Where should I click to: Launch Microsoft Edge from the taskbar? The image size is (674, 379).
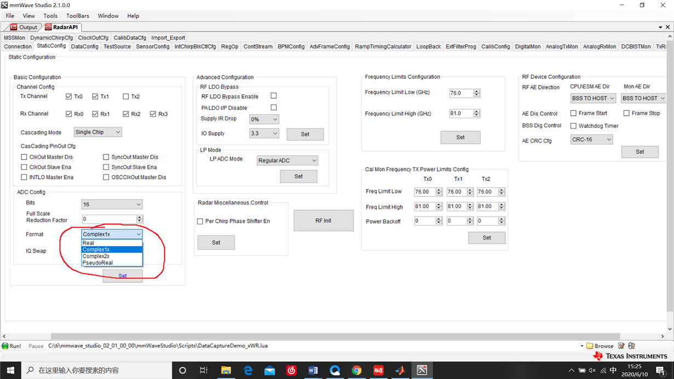pyautogui.click(x=248, y=370)
